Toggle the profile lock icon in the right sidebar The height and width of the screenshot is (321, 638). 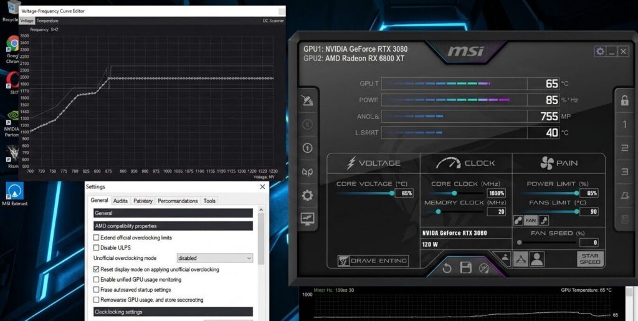pos(624,100)
